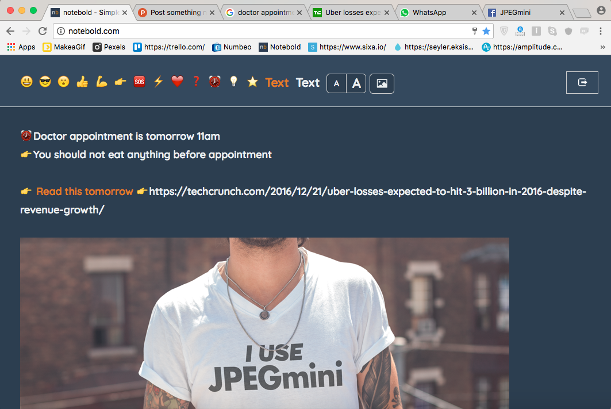Choose the white Text color
The image size is (611, 409).
pos(308,83)
